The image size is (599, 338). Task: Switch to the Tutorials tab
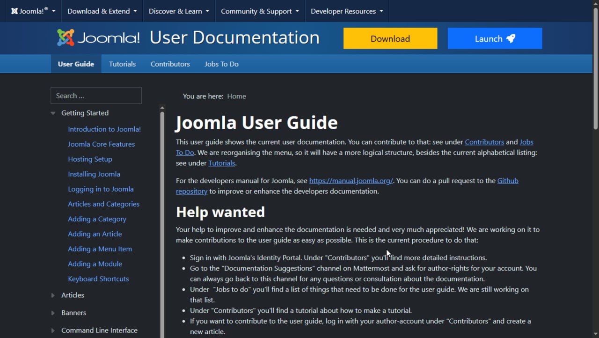122,64
